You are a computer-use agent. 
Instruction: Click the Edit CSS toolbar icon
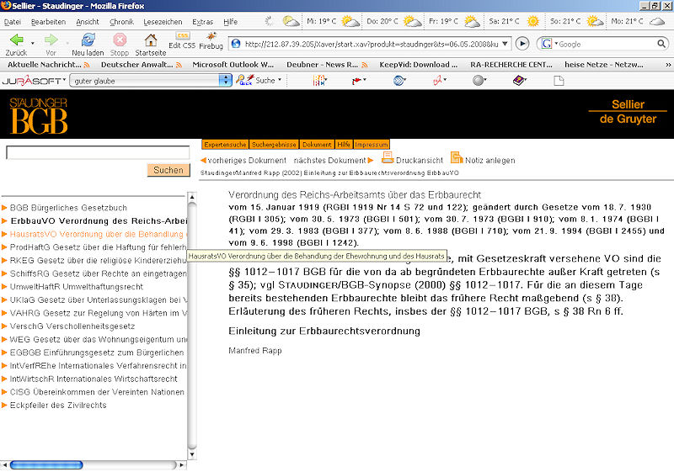tap(181, 40)
